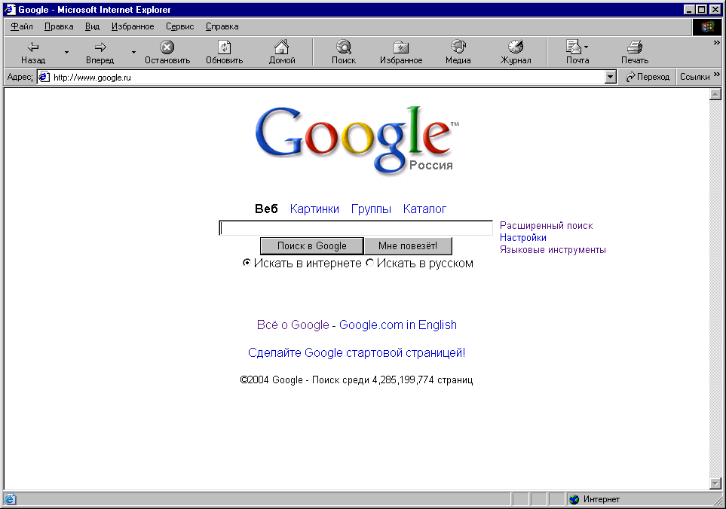Open the Настройки link
This screenshot has height=509, width=726.
[x=522, y=238]
